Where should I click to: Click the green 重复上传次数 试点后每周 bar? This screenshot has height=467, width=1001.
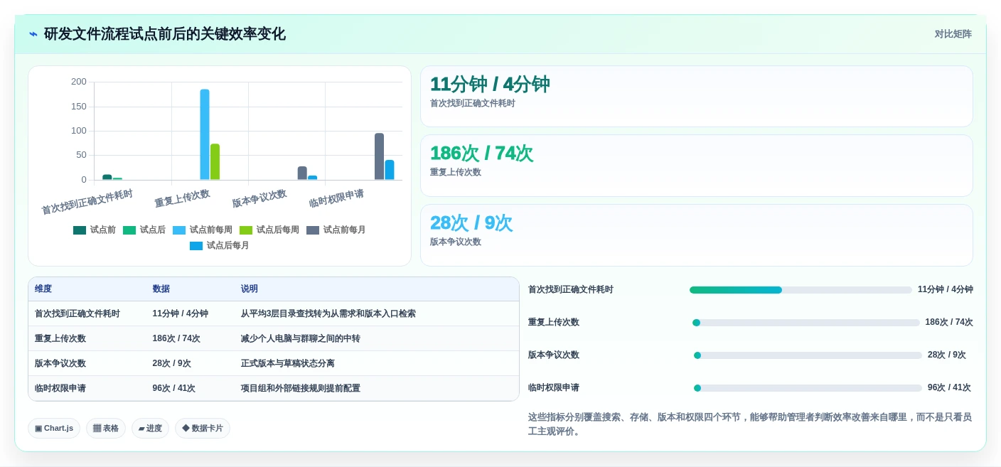(x=215, y=161)
